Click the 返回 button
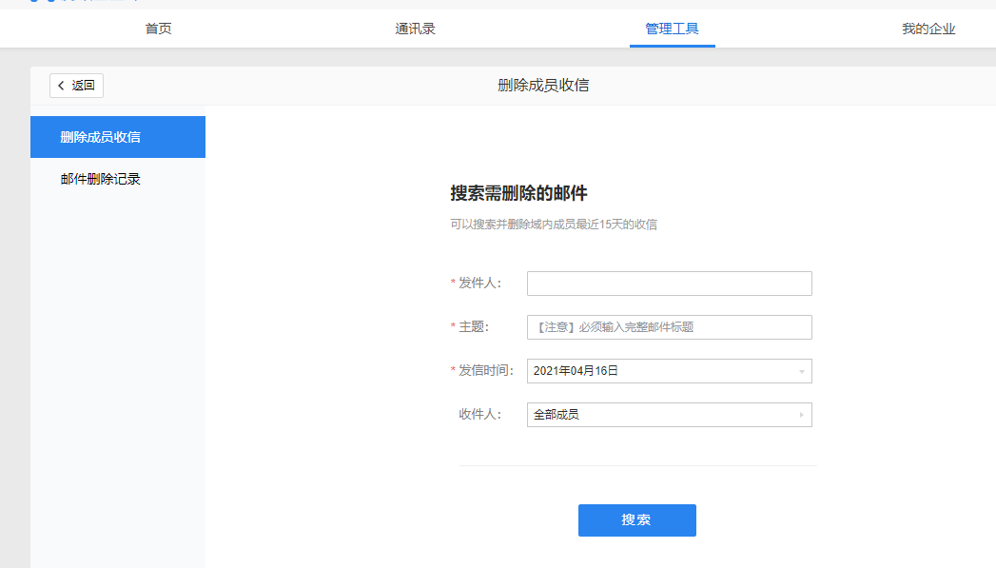This screenshot has height=568, width=996. [76, 85]
